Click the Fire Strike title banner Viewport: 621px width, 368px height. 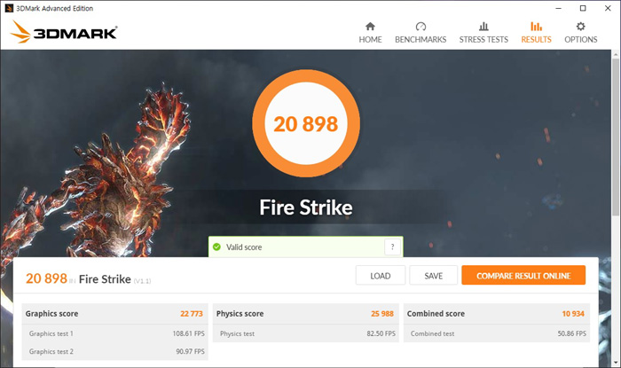[x=306, y=207]
